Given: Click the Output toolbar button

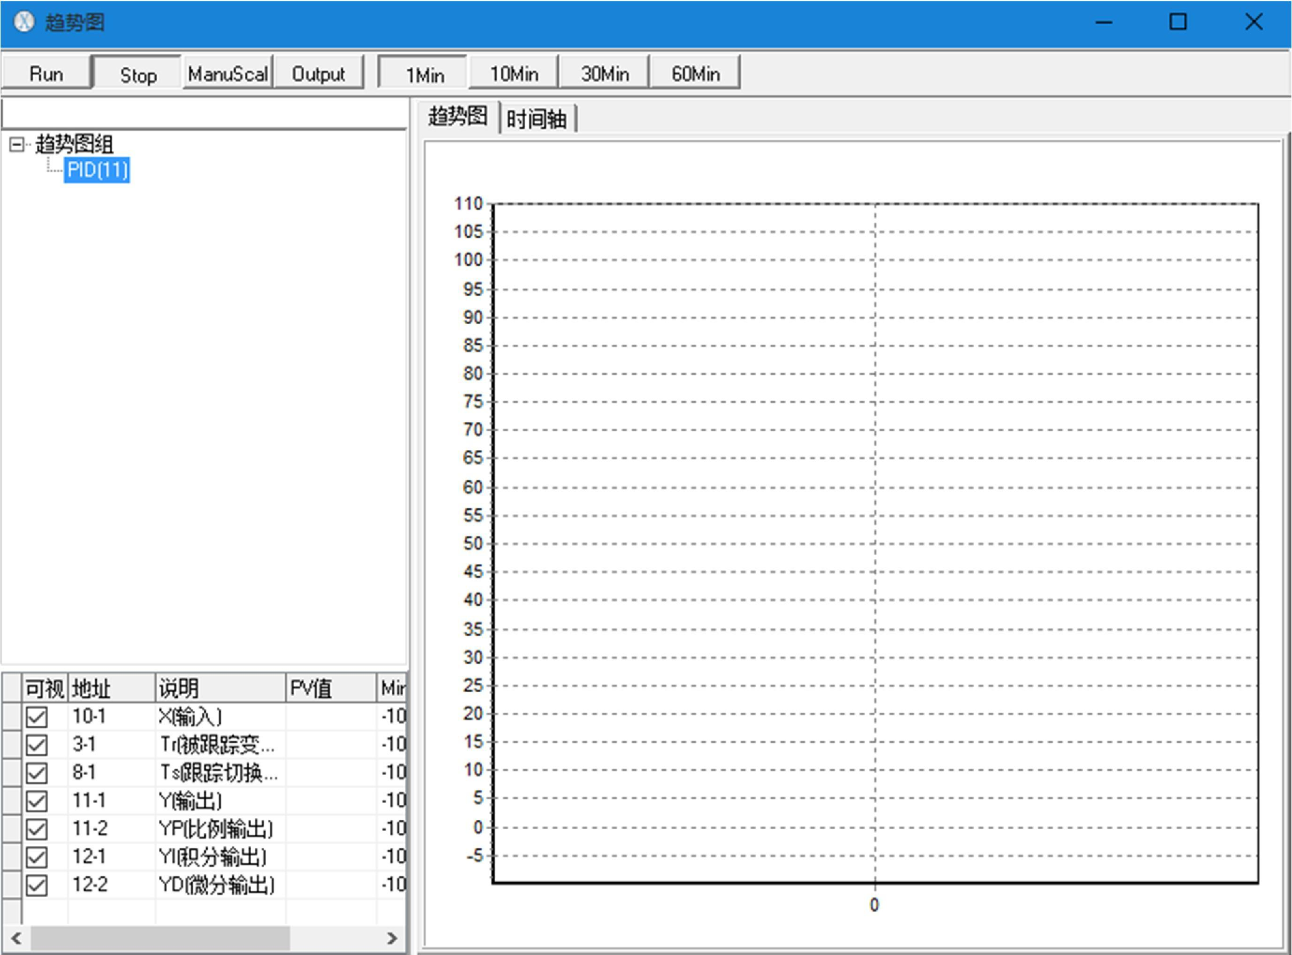Looking at the screenshot, I should click(319, 74).
